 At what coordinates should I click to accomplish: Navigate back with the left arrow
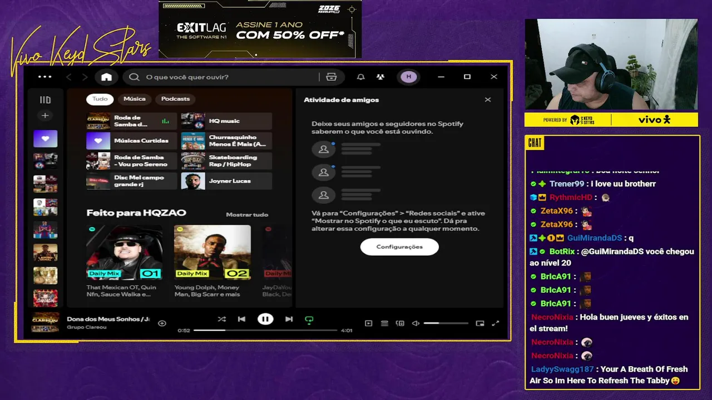(x=69, y=77)
